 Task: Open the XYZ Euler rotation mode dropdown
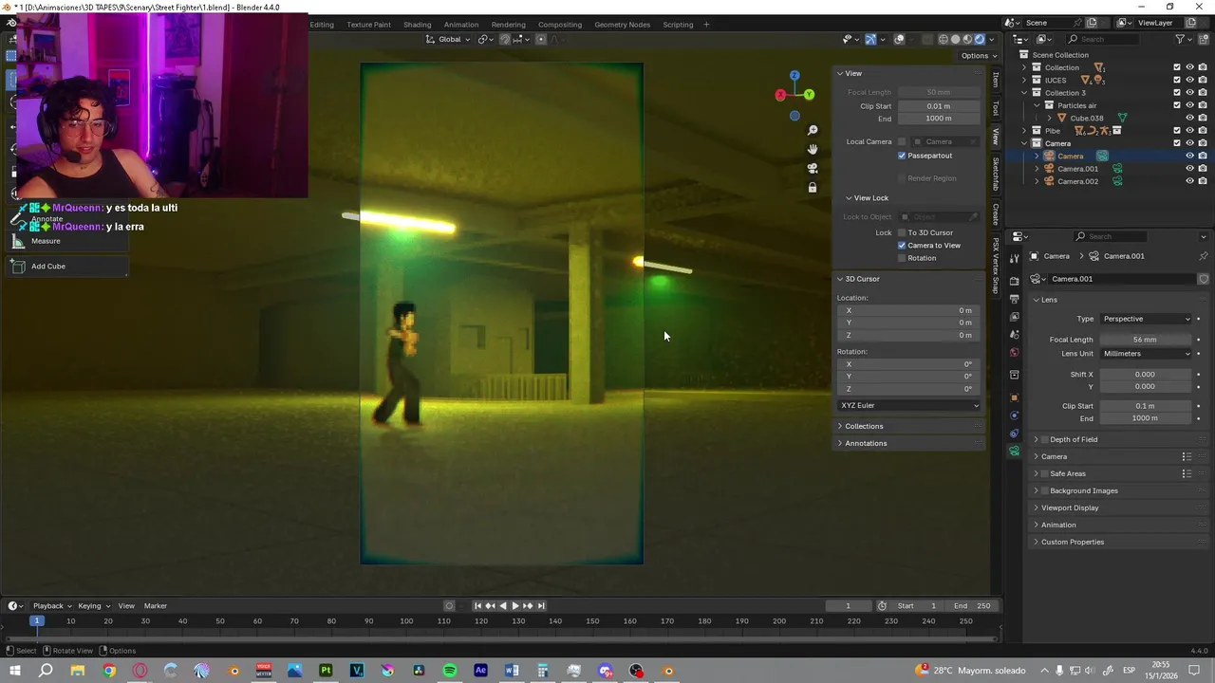click(909, 405)
